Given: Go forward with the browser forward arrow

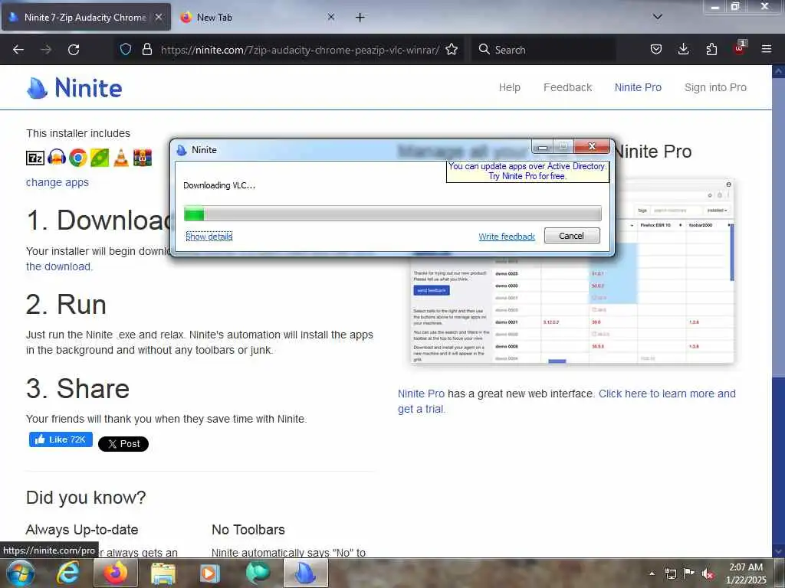Looking at the screenshot, I should click(x=45, y=50).
